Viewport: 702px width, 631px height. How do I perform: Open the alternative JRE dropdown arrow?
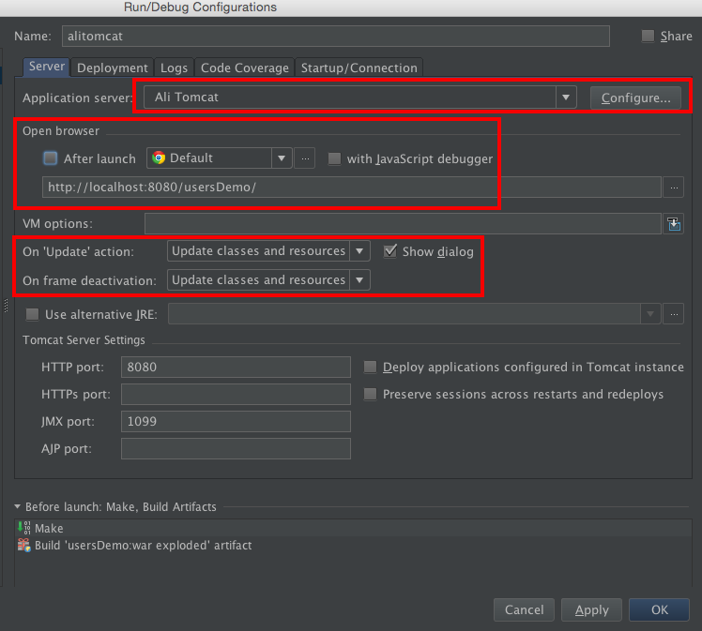click(x=650, y=314)
